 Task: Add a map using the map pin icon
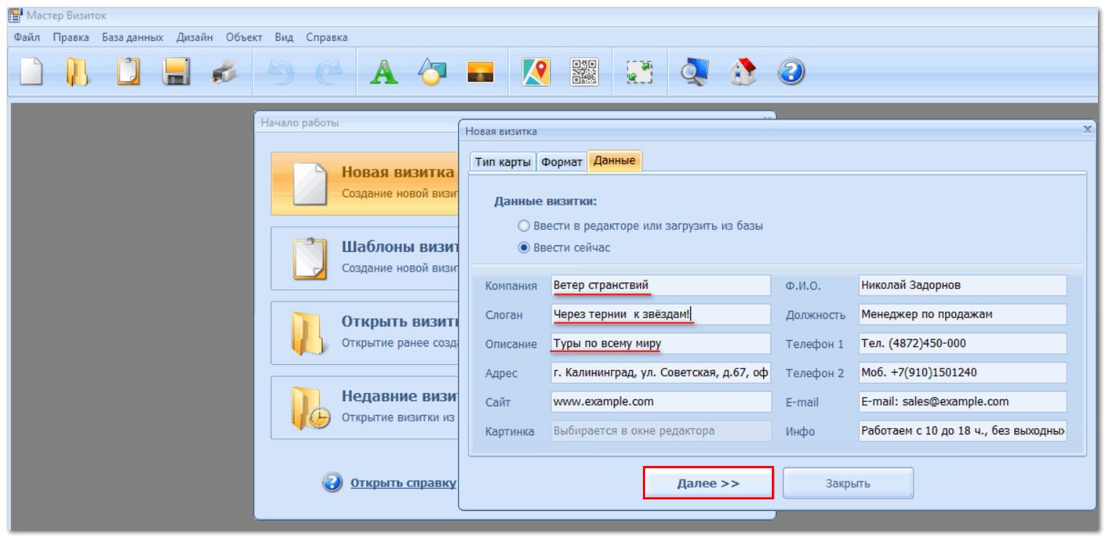click(x=537, y=71)
